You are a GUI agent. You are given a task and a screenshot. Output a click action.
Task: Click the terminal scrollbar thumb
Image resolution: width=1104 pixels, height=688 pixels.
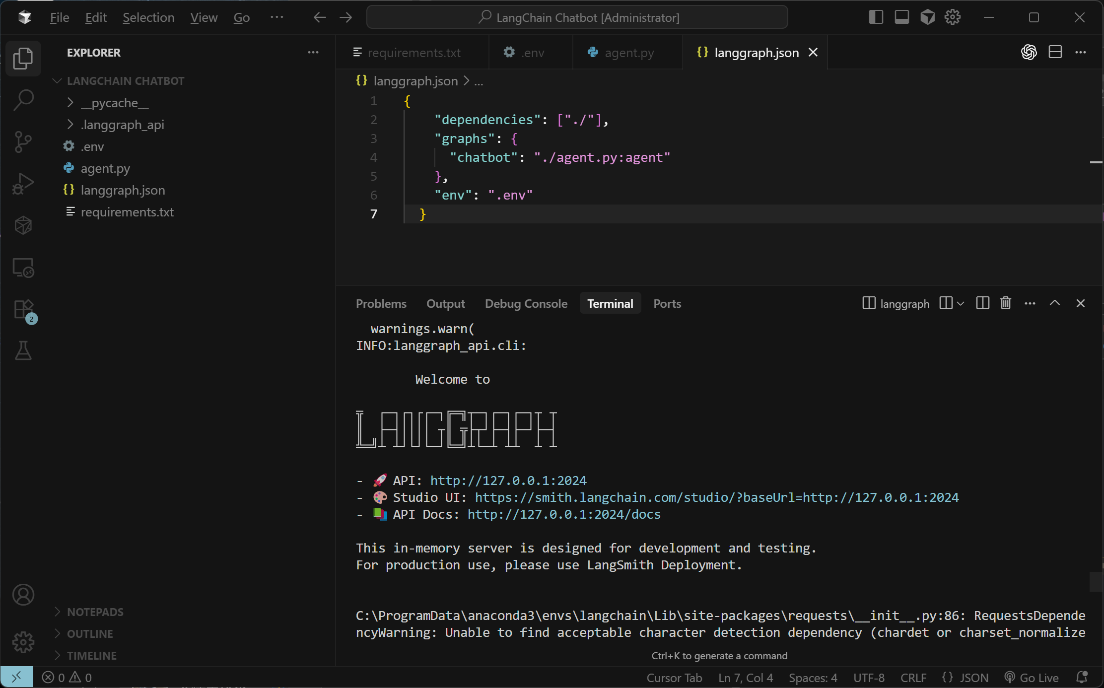(1096, 582)
